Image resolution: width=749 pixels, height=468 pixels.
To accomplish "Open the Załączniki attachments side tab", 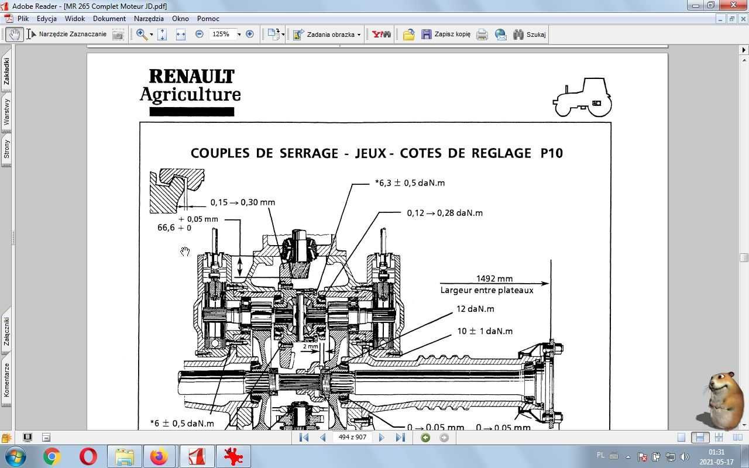I will click(x=6, y=331).
